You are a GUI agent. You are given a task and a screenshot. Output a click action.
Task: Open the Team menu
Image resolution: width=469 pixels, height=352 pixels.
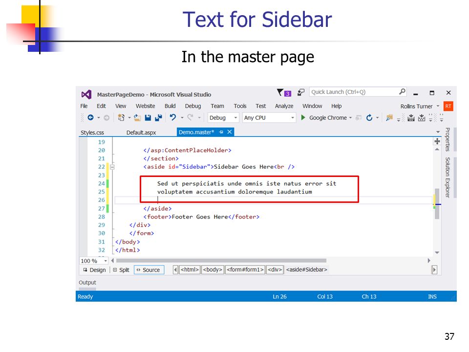217,106
